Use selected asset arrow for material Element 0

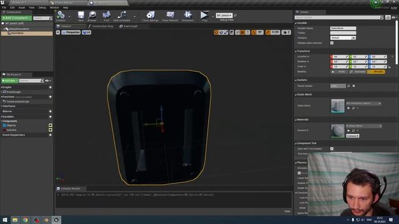click(x=349, y=131)
